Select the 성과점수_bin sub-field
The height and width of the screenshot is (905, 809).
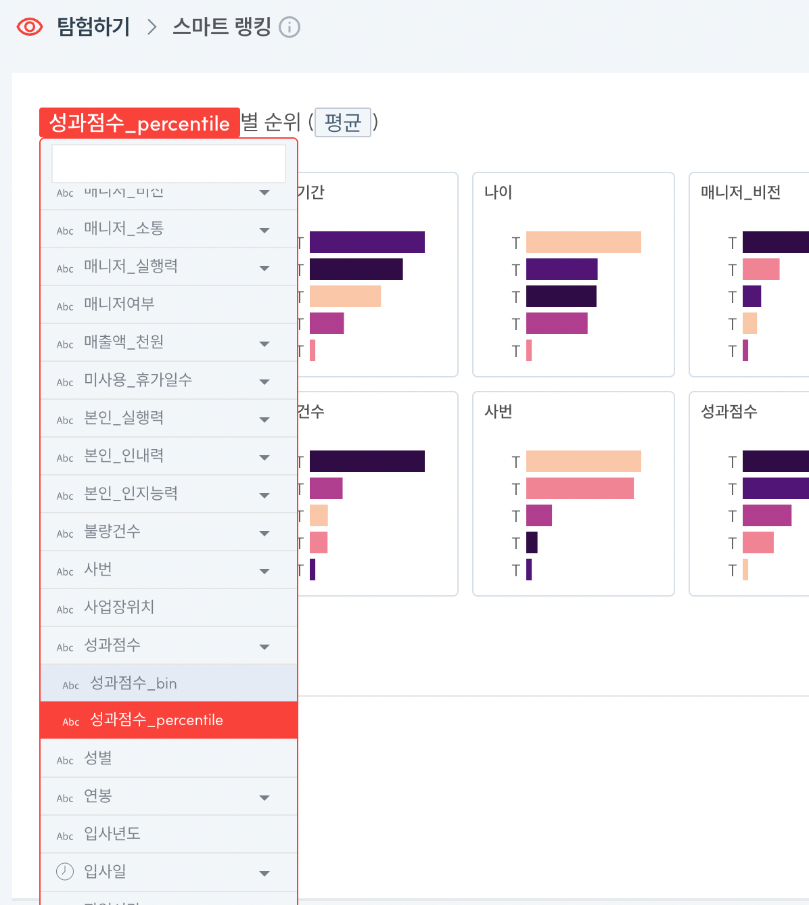pos(169,683)
